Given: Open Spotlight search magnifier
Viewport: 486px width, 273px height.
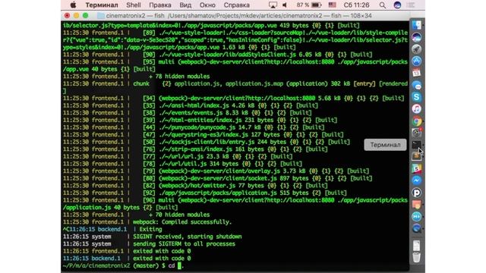Looking at the screenshot, I should click(x=383, y=5).
